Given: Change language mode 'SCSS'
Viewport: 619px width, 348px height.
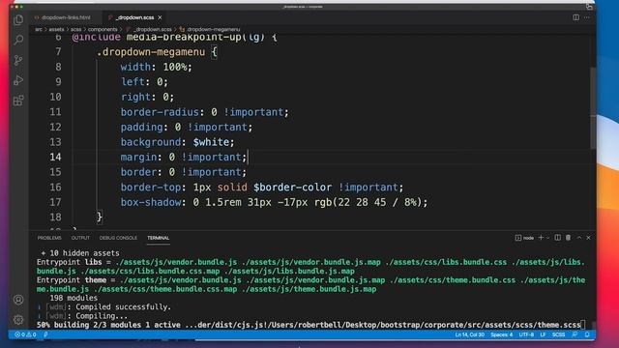Looking at the screenshot, I should (558, 334).
